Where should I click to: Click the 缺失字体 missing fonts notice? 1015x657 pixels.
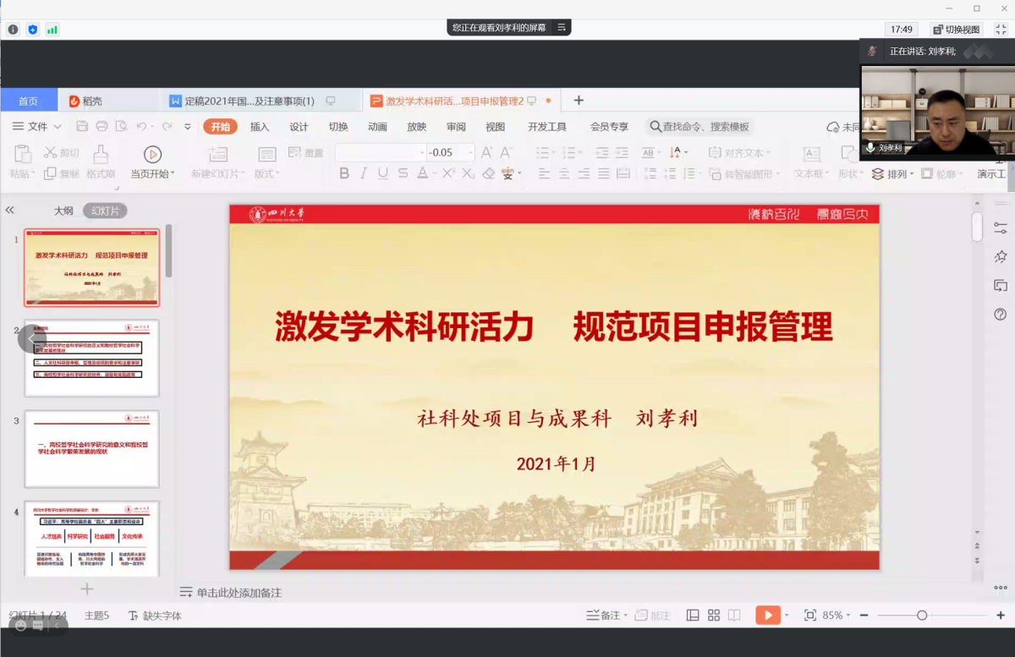pos(161,616)
